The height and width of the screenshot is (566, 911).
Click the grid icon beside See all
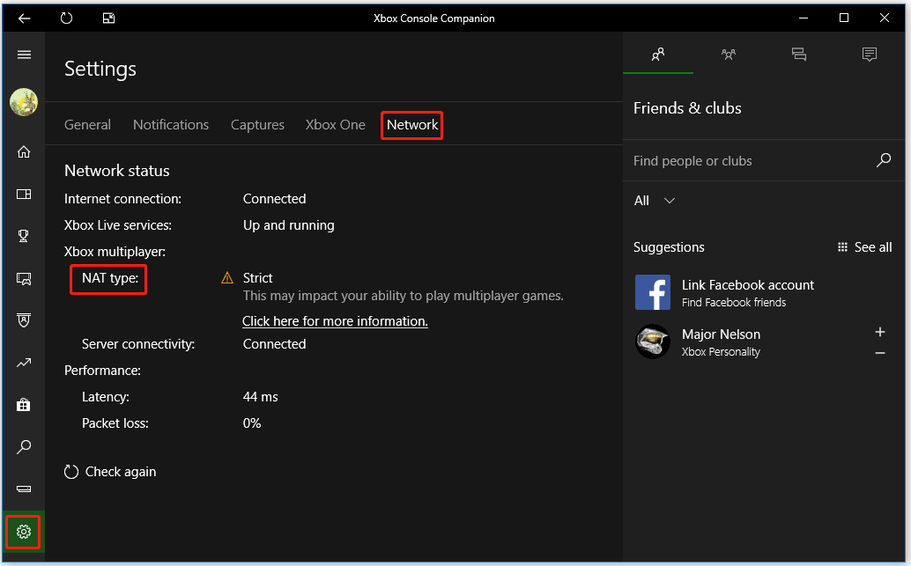click(x=842, y=247)
